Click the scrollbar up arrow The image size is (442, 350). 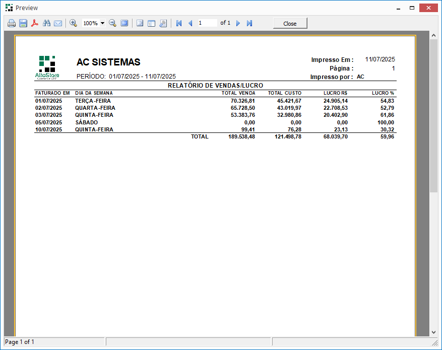433,35
